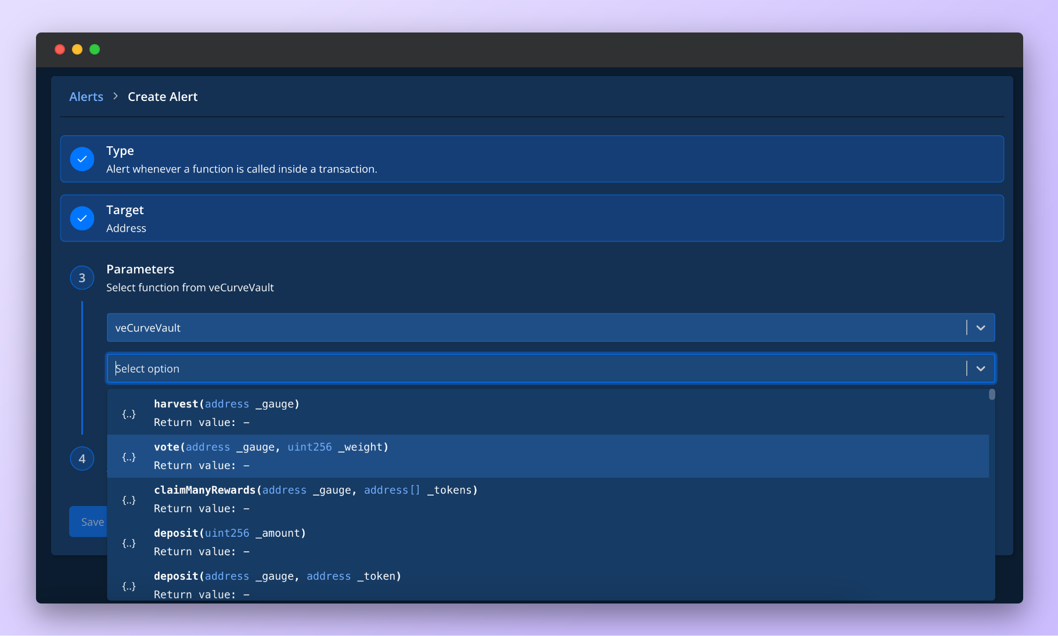
Task: Expand the veCurveVault contract dropdown arrow
Action: (980, 328)
